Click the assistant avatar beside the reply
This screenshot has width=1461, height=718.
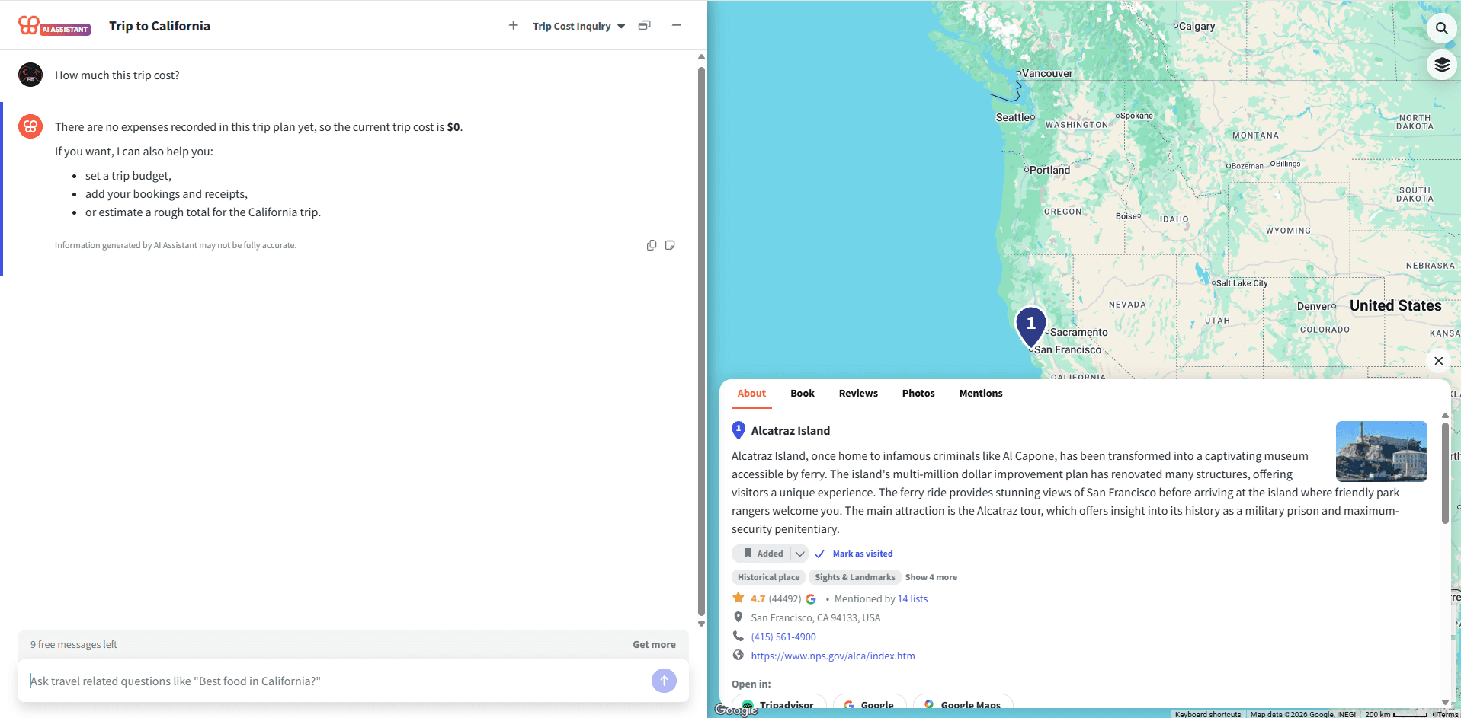(30, 126)
